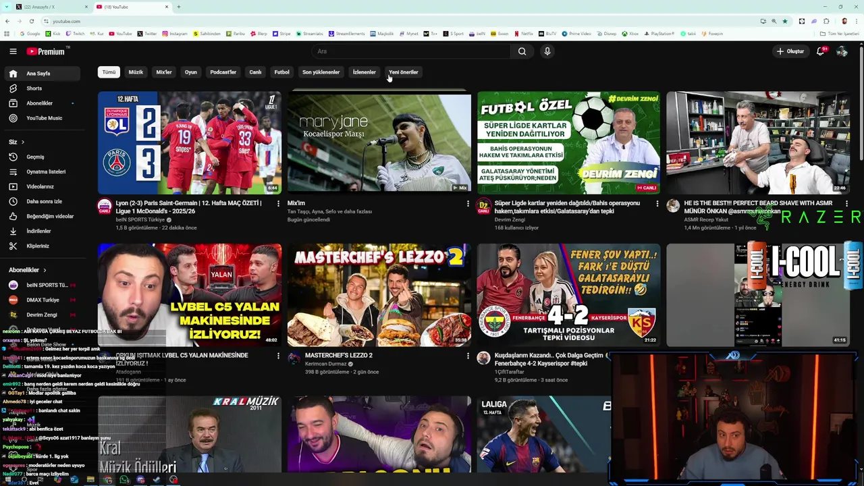864x486 pixels.
Task: Click the Ara search input field
Action: [412, 51]
